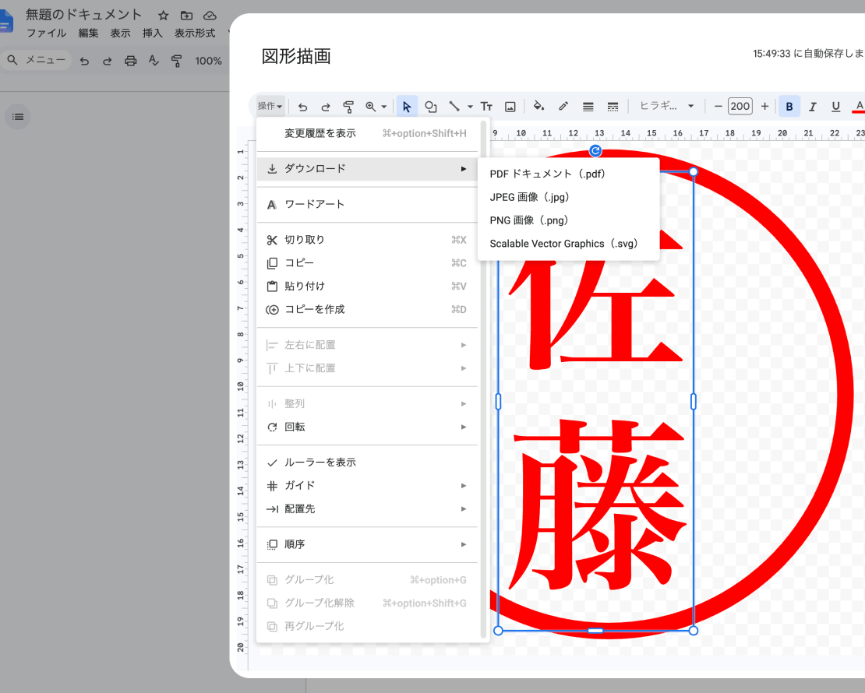Image resolution: width=865 pixels, height=693 pixels.
Task: Open ファイル menu in Docs window
Action: click(46, 33)
